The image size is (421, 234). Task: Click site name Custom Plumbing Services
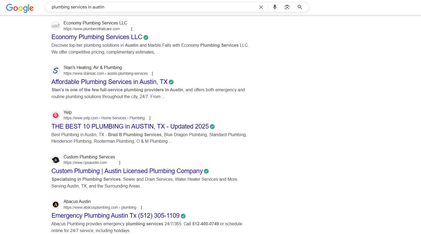click(x=89, y=157)
